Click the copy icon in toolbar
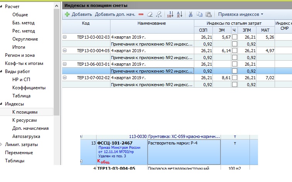292x182 pixels. pyautogui.click(x=199, y=14)
